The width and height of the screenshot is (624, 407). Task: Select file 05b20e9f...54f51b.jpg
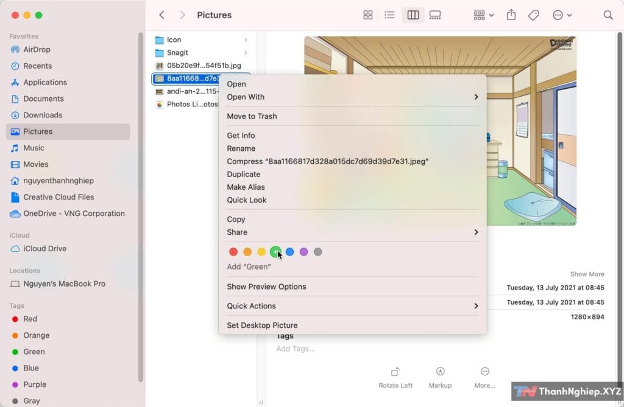201,66
